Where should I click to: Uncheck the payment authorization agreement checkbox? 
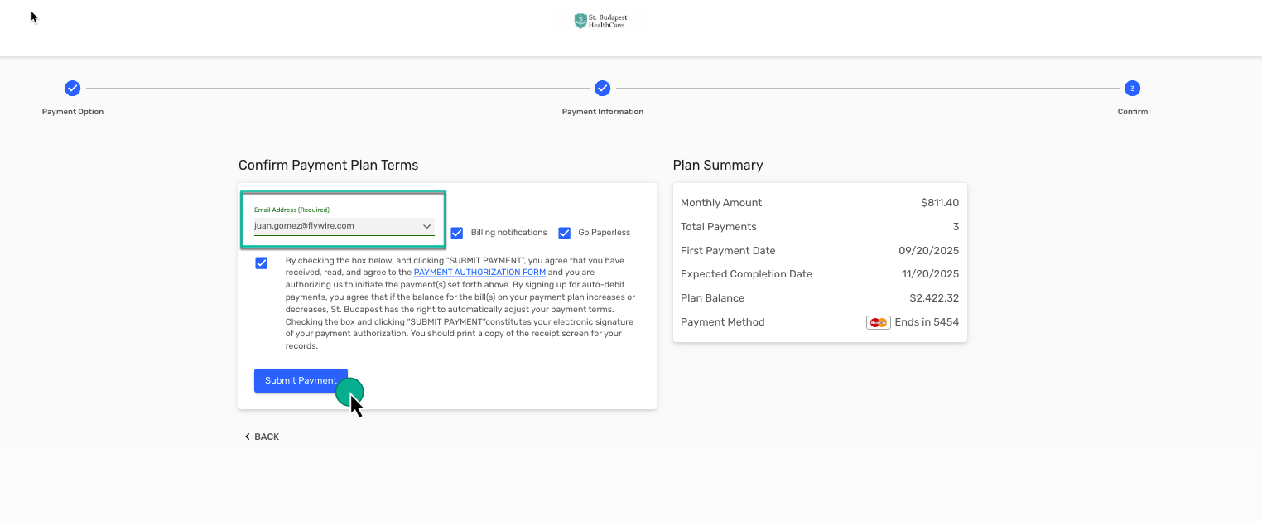[262, 263]
